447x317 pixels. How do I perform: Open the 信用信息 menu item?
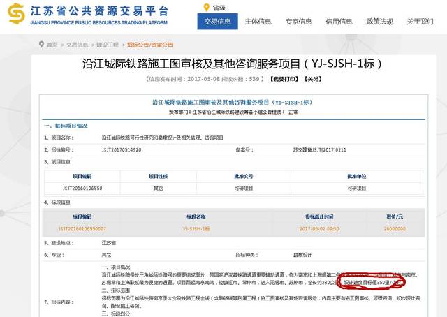click(x=339, y=22)
